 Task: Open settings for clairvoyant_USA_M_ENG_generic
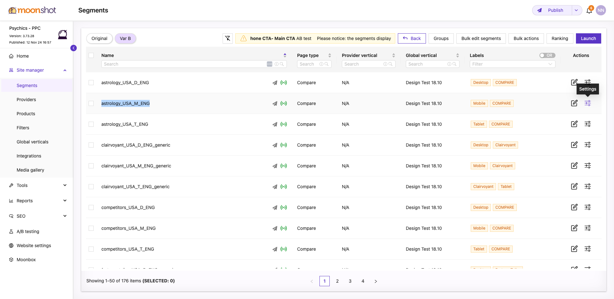pyautogui.click(x=588, y=166)
